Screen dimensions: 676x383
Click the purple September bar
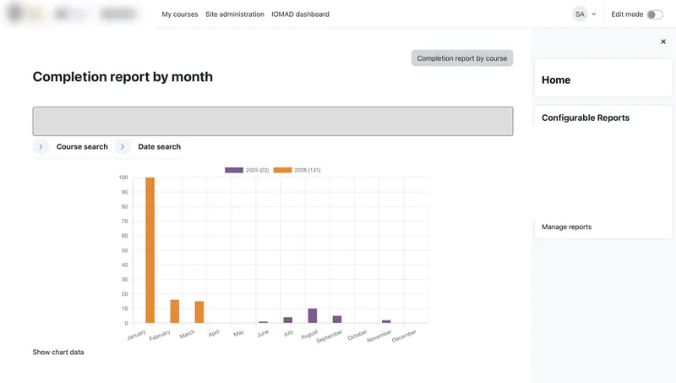point(337,320)
